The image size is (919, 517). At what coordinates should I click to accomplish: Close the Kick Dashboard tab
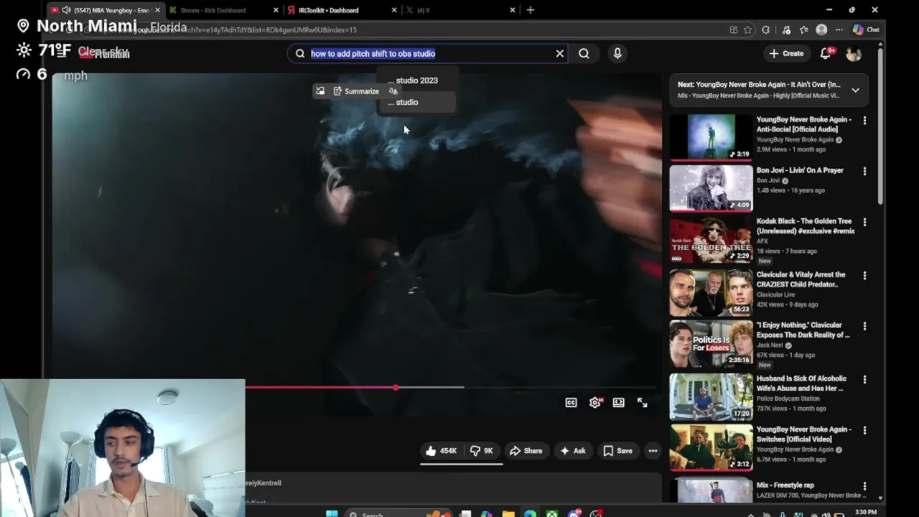276,10
